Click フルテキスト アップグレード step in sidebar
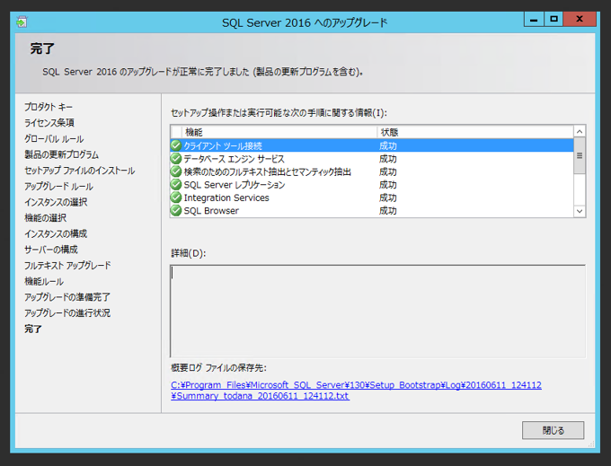The image size is (611, 466). coord(67,266)
